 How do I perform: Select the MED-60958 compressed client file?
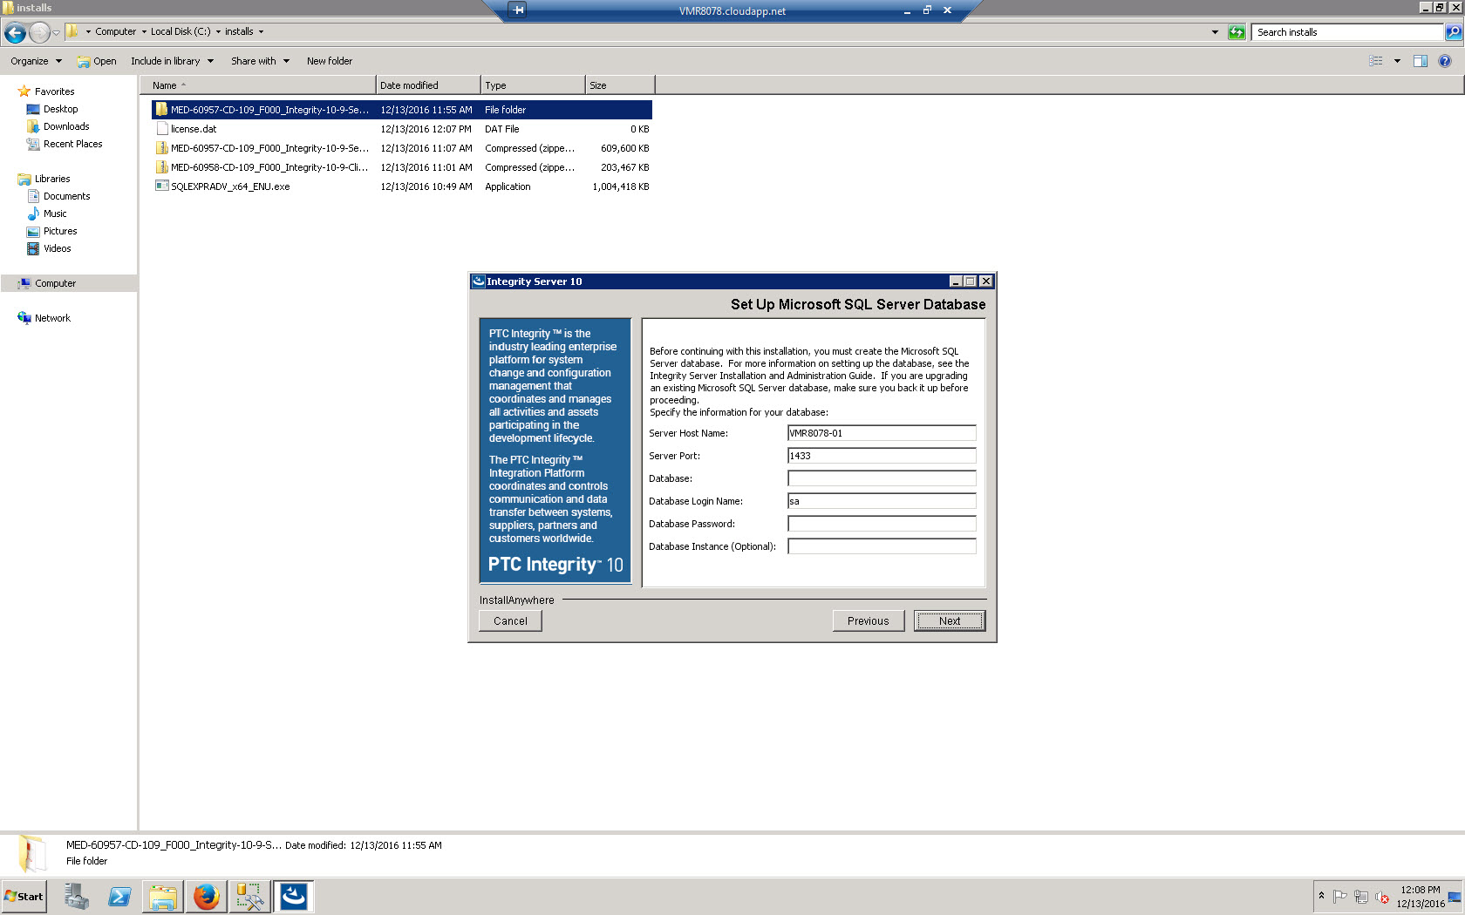click(x=402, y=167)
